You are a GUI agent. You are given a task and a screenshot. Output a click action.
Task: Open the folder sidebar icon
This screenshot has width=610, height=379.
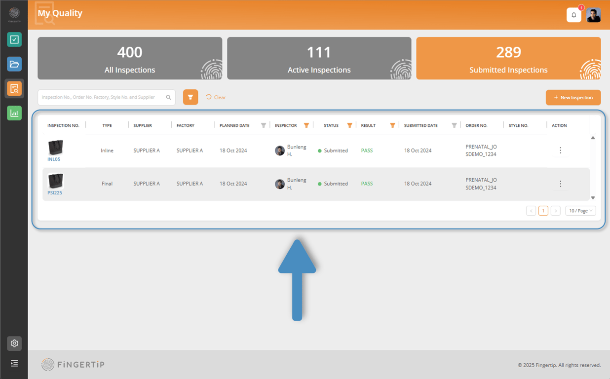pos(14,64)
